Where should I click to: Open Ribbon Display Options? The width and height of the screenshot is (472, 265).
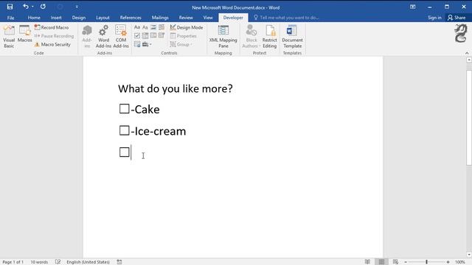click(413, 7)
